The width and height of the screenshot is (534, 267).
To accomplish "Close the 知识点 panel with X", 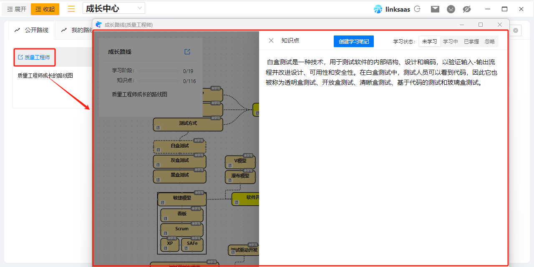I will [x=271, y=40].
